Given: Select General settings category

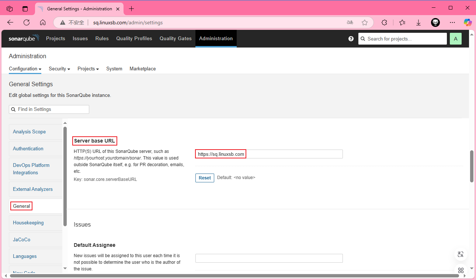Looking at the screenshot, I should 36,206.
